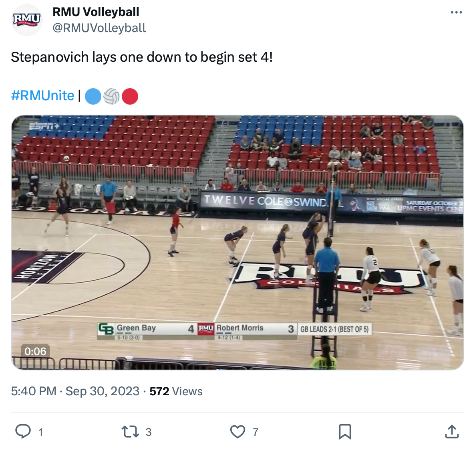475x449 pixels.
Task: Click the #RMUnite hashtag
Action: (43, 95)
